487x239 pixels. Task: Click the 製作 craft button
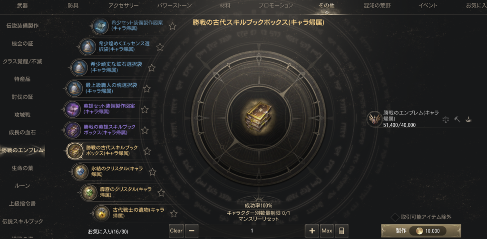click(421, 230)
